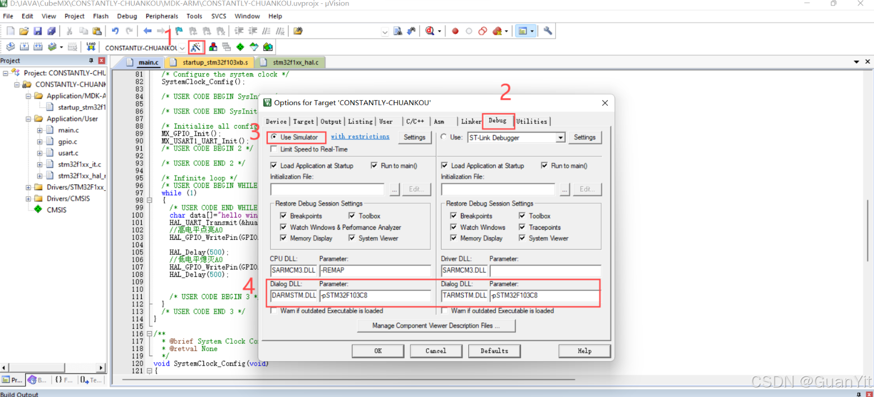Open the ST-Link Debugger dropdown
Viewport: 874px width, 397px height.
click(x=561, y=137)
